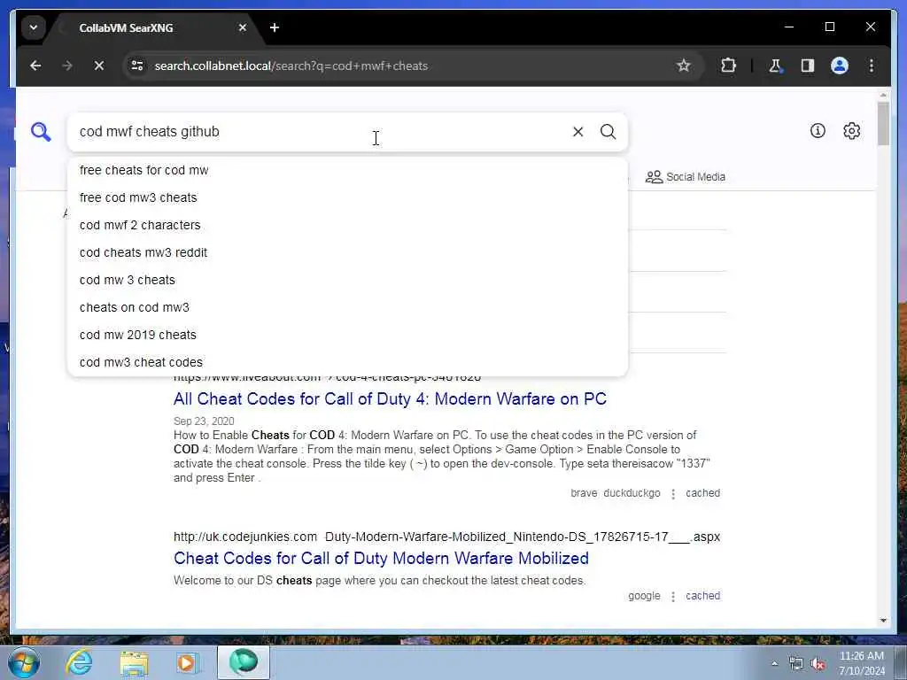Open 'All Cheat Codes for Call of Duty 4' result
The height and width of the screenshot is (680, 907).
tap(390, 399)
